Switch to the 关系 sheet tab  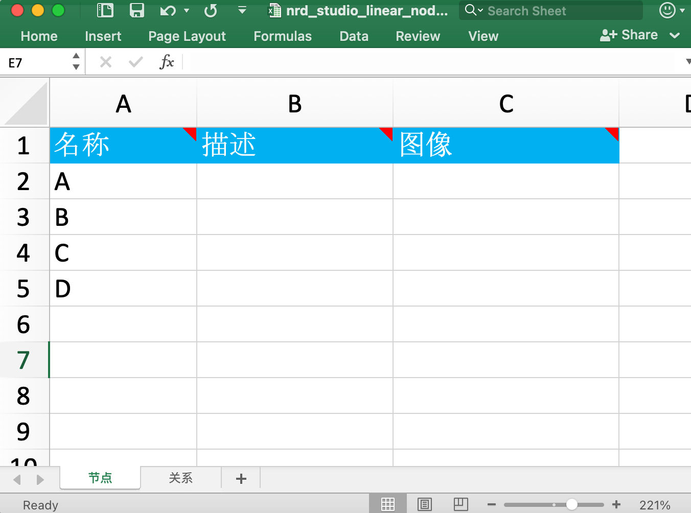180,478
